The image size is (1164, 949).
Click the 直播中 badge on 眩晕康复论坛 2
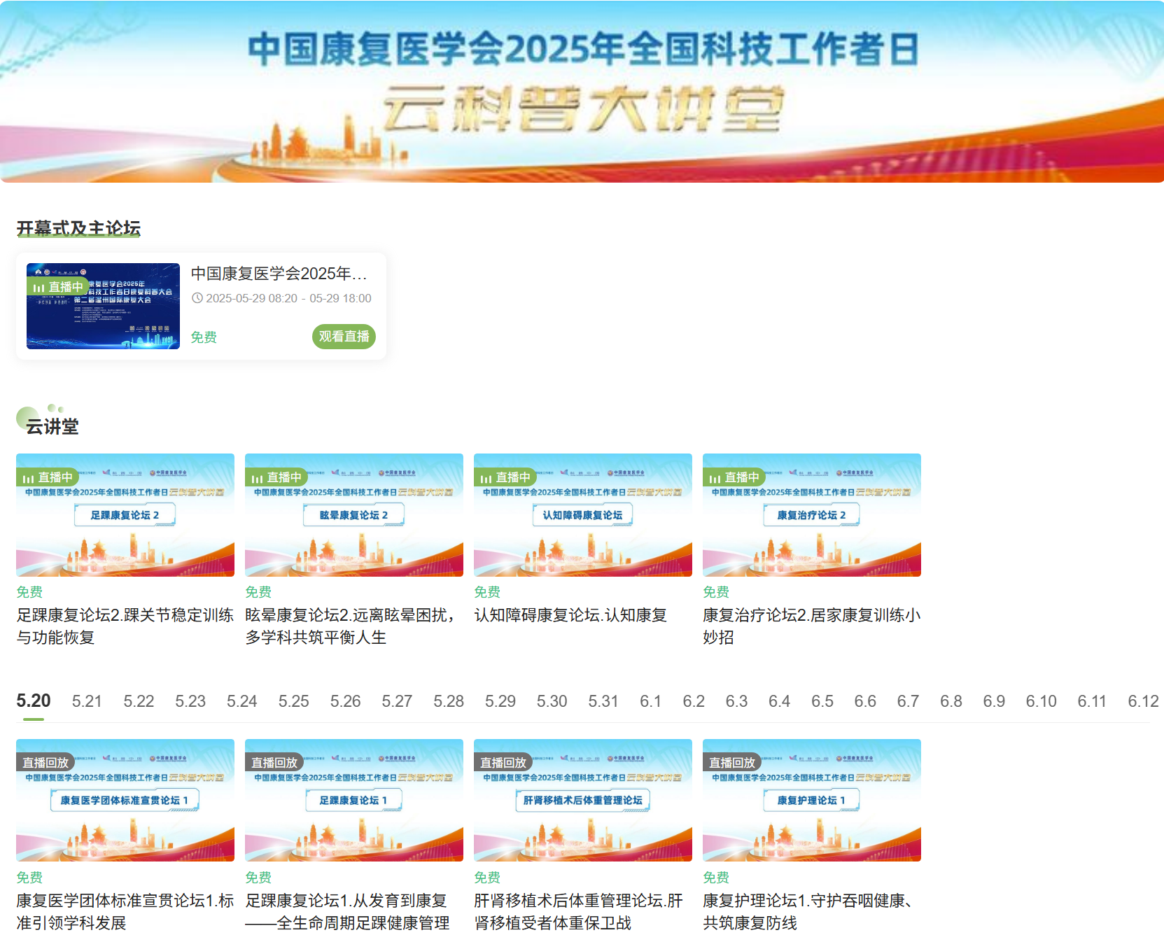coord(276,477)
